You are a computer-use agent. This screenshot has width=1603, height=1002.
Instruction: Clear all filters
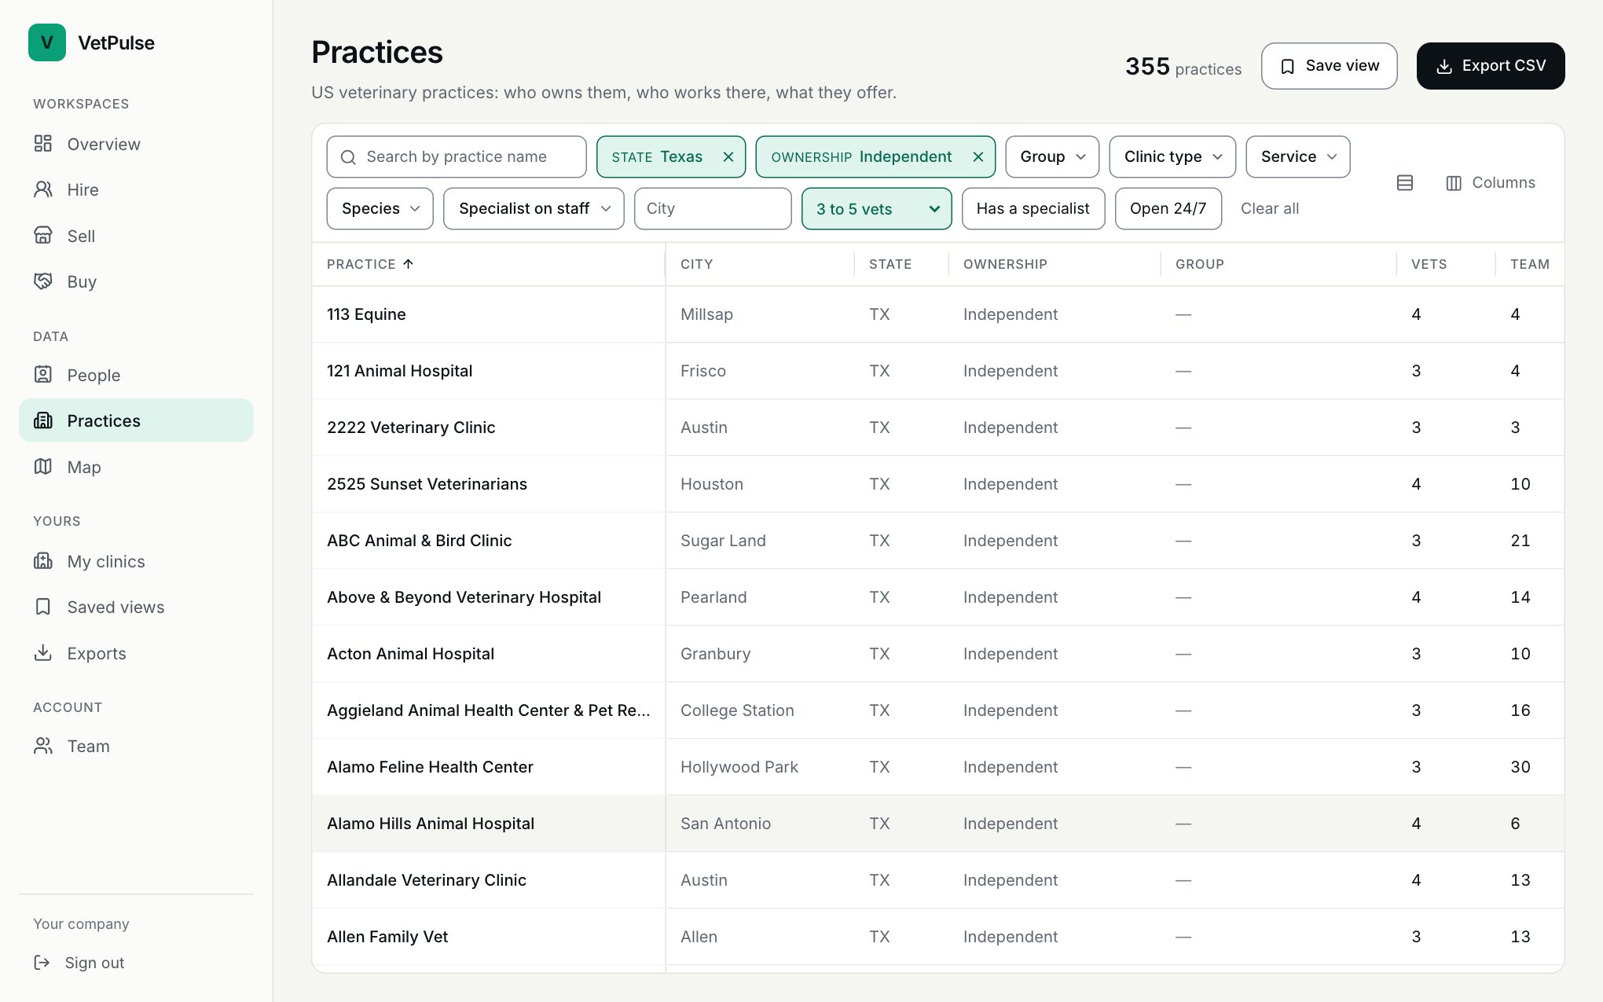pos(1270,209)
